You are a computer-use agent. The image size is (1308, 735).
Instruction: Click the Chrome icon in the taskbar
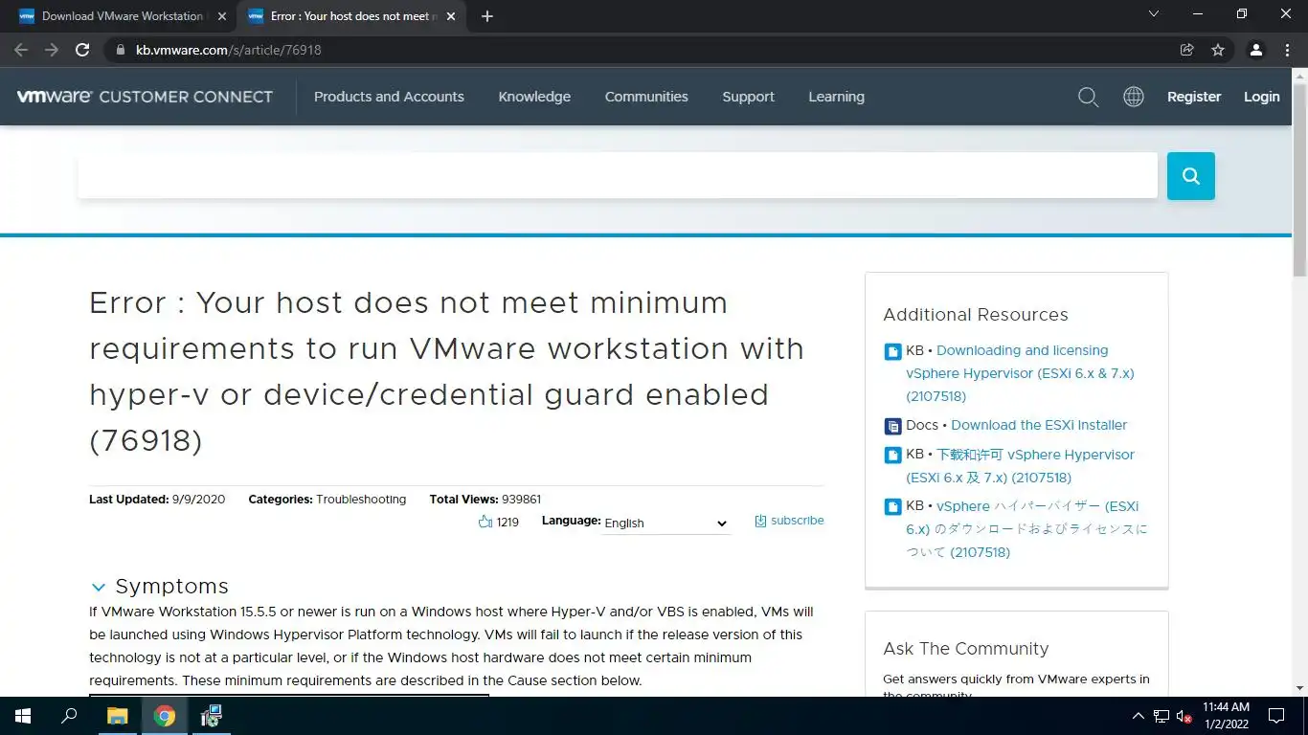pos(165,716)
